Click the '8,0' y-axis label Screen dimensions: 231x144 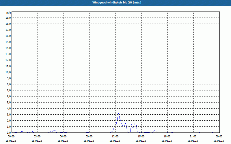(x=9, y=84)
